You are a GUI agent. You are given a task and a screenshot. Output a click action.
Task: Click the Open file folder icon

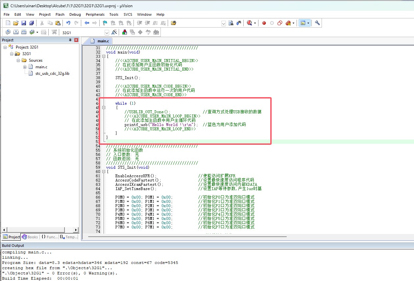coord(16,23)
